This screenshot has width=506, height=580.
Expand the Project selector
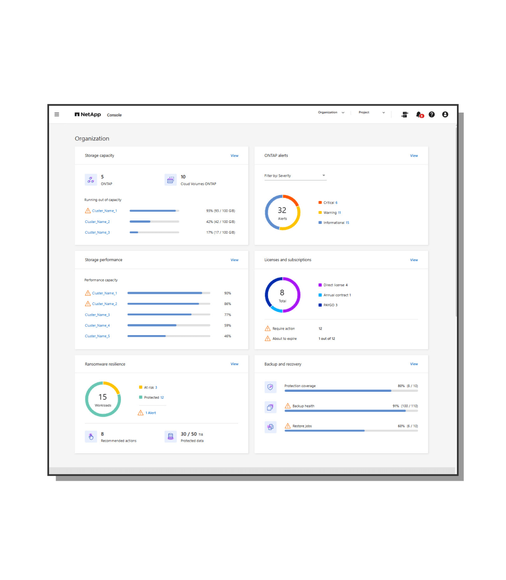click(x=371, y=112)
